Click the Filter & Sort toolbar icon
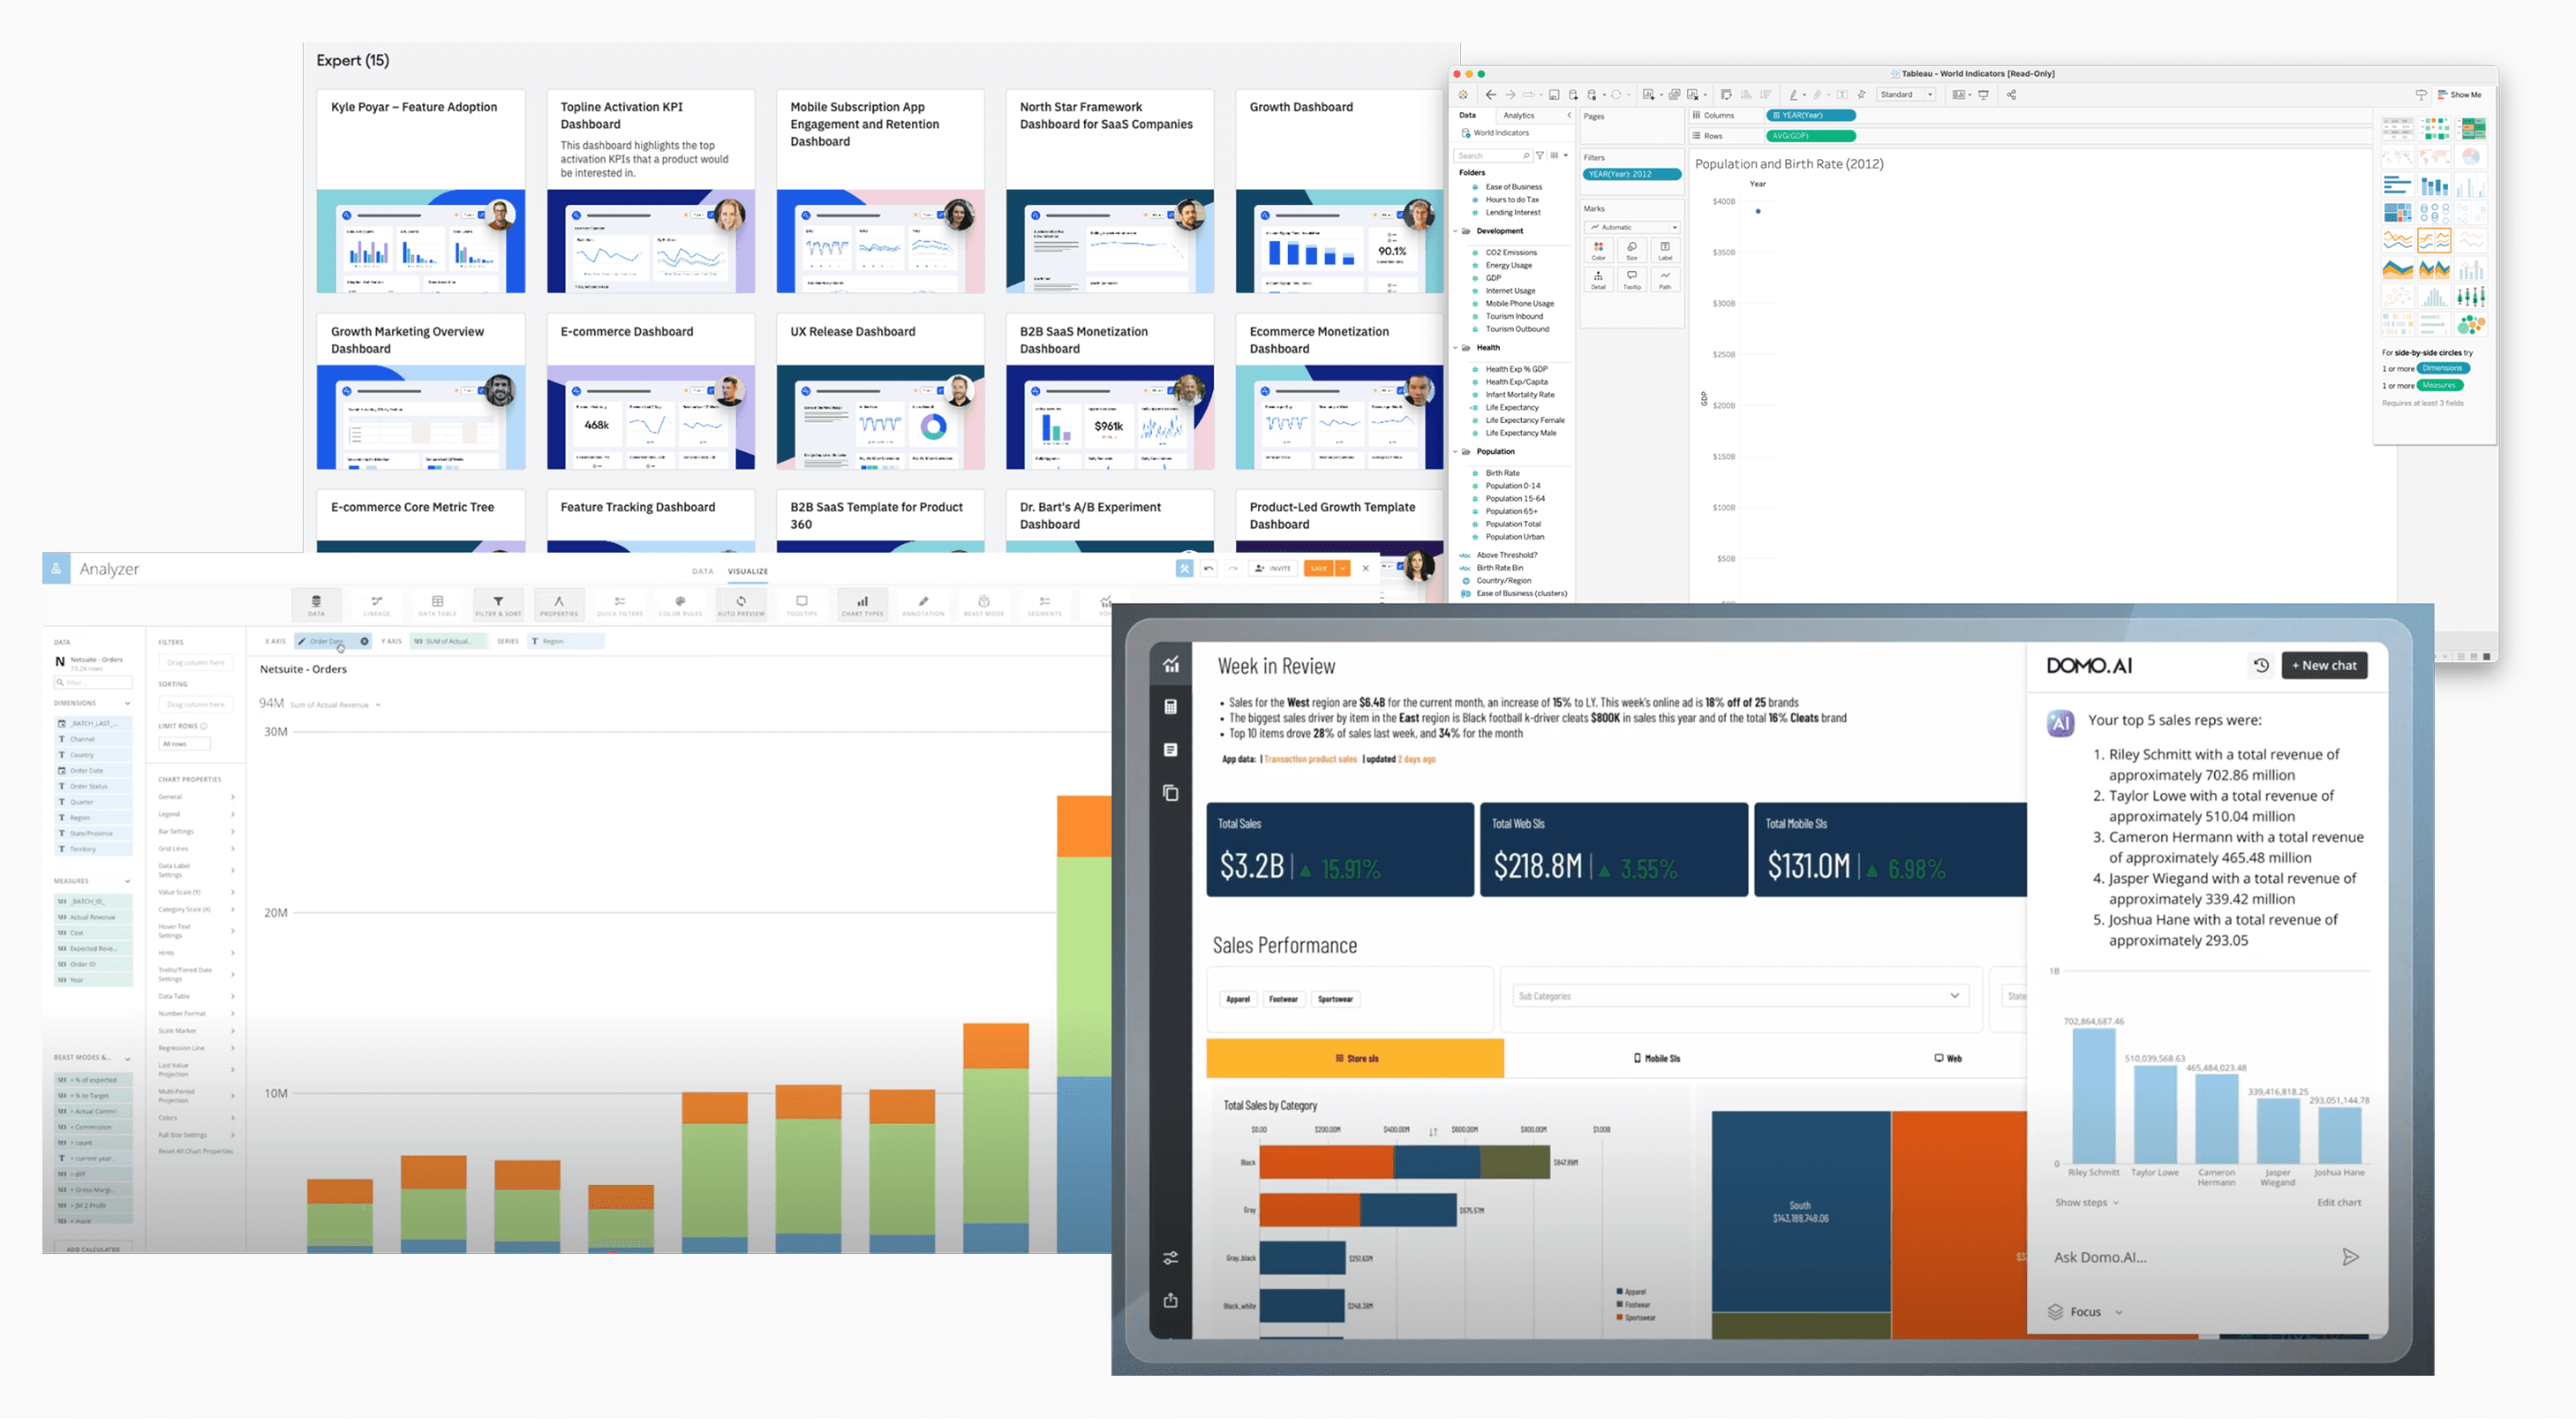The image size is (2576, 1419). pyautogui.click(x=498, y=604)
